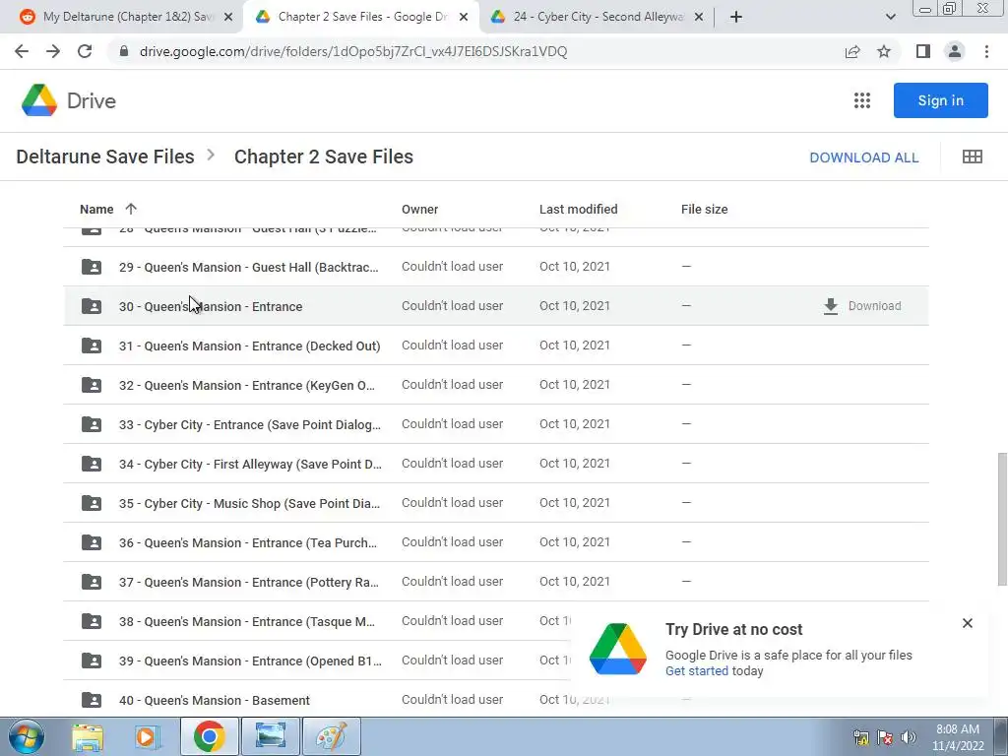Click folder icon of 35 Music Shop row
Image resolution: width=1008 pixels, height=756 pixels.
pyautogui.click(x=92, y=503)
